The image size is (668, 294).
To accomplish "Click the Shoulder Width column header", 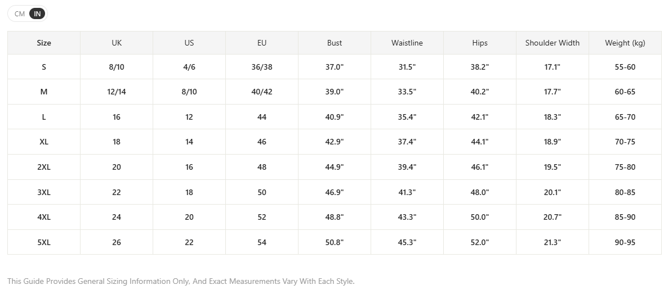I will (553, 43).
